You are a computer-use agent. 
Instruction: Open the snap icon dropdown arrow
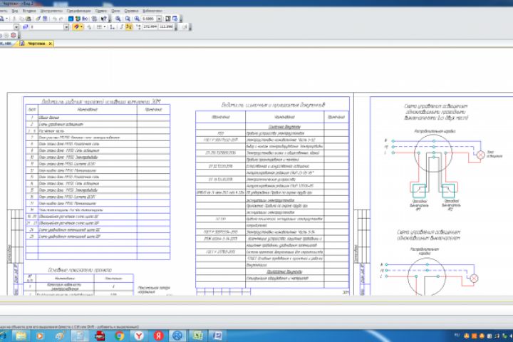tap(81, 27)
